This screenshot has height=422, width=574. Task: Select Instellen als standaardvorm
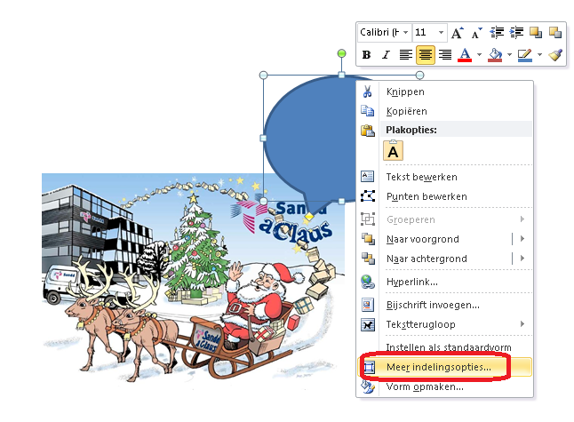[449, 347]
